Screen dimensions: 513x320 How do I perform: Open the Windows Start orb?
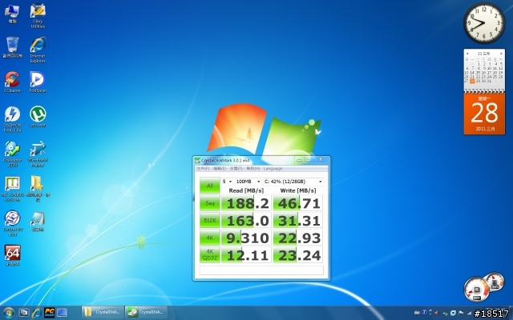[x=9, y=313]
